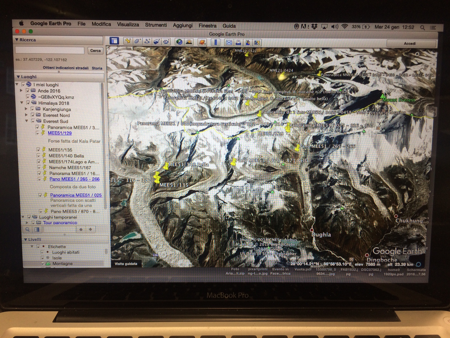This screenshot has width=450, height=338.
Task: Click the Mount Everest green peak marker
Action: pos(382,96)
